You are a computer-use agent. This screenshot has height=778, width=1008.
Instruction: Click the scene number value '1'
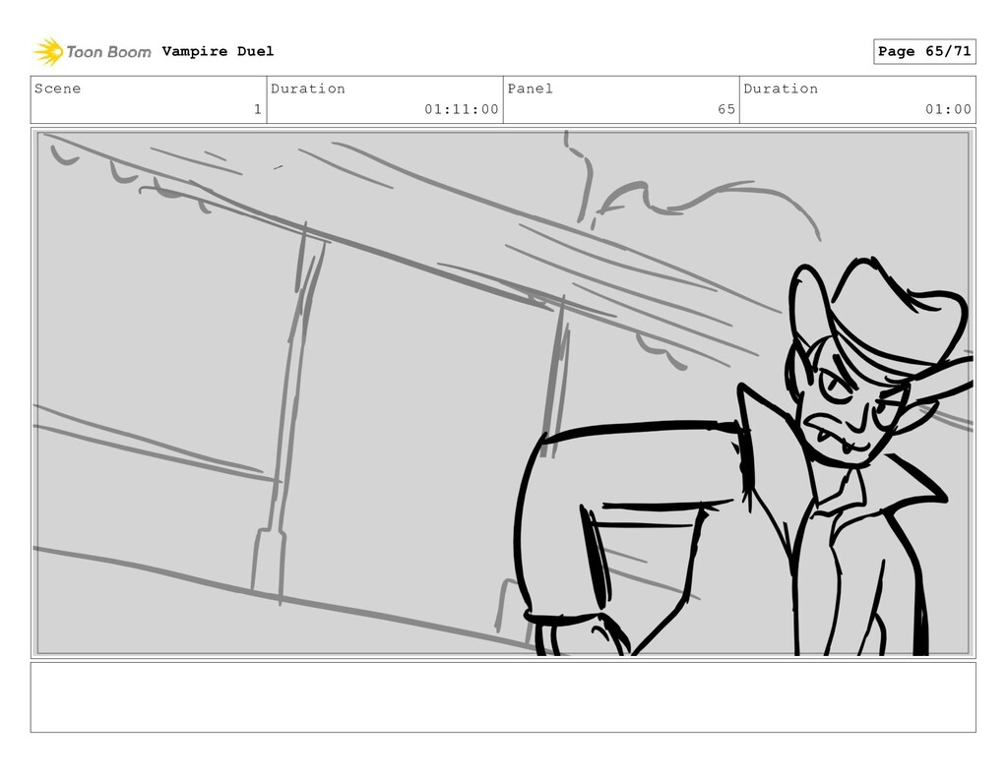coord(257,109)
